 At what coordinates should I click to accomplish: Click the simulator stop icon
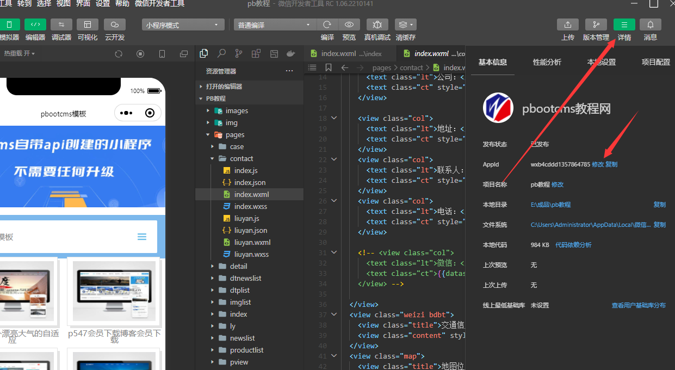pyautogui.click(x=140, y=54)
